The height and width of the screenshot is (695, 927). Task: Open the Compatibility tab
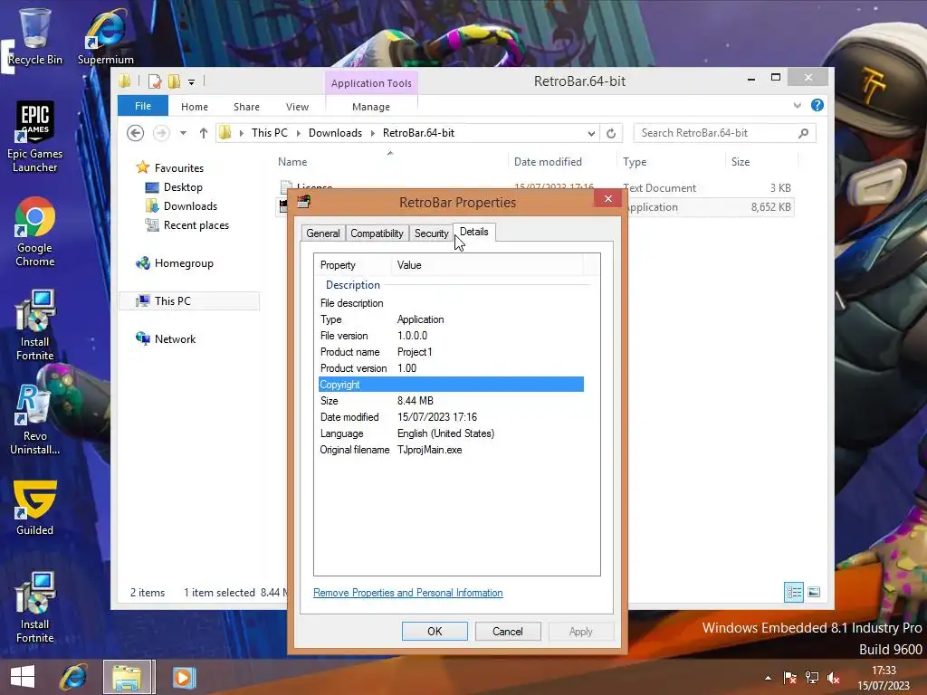(x=377, y=233)
